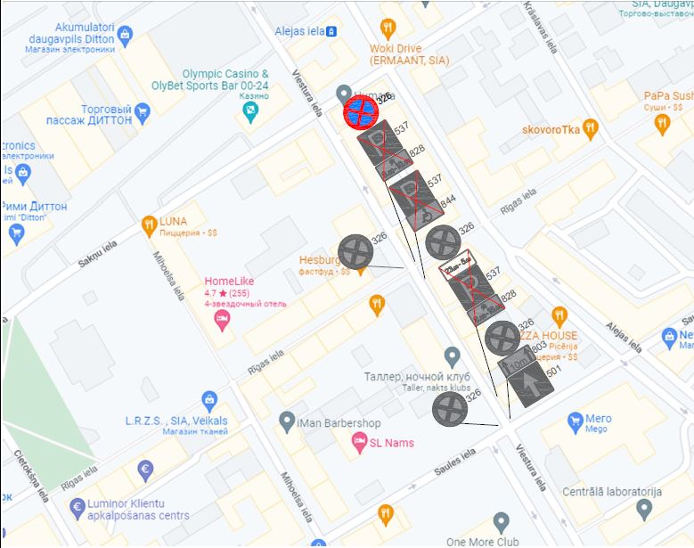Image resolution: width=694 pixels, height=548 pixels.
Task: Open the One More Club label
Action: pyautogui.click(x=483, y=542)
